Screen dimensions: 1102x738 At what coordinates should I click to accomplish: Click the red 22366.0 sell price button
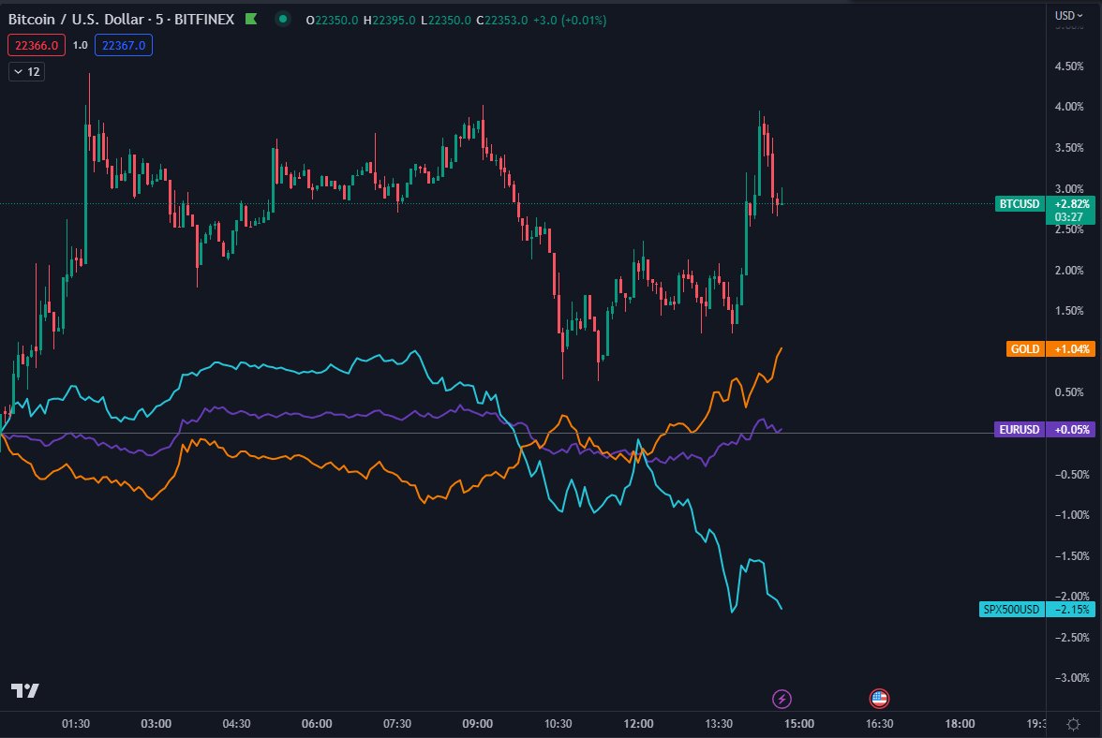tap(36, 44)
